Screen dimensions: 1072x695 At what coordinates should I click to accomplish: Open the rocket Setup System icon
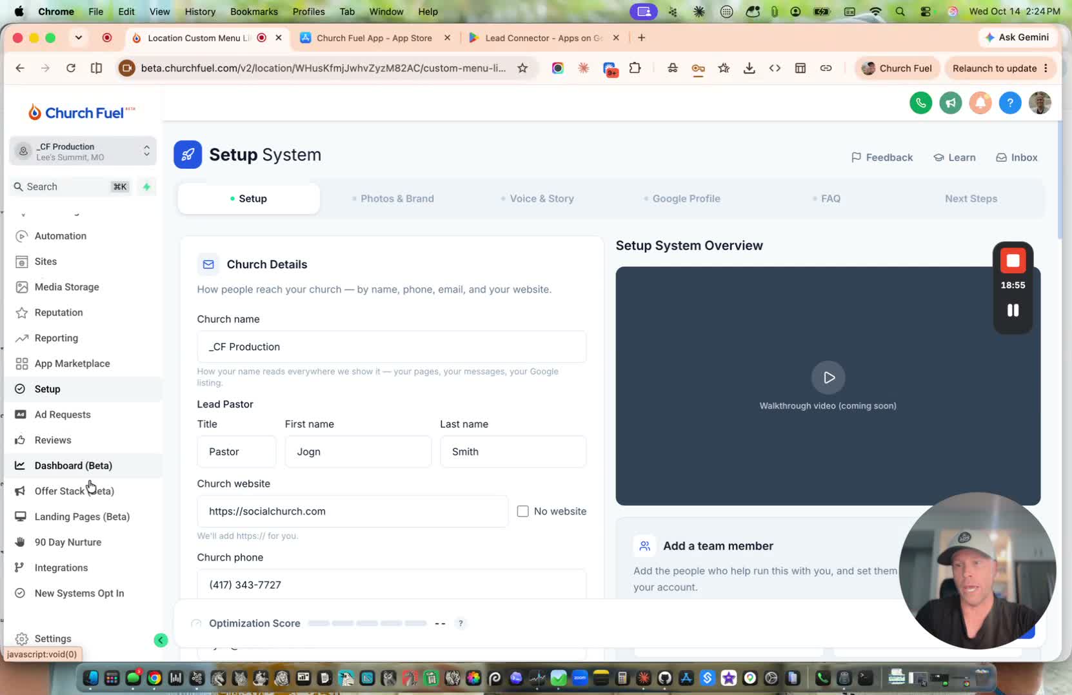(188, 155)
